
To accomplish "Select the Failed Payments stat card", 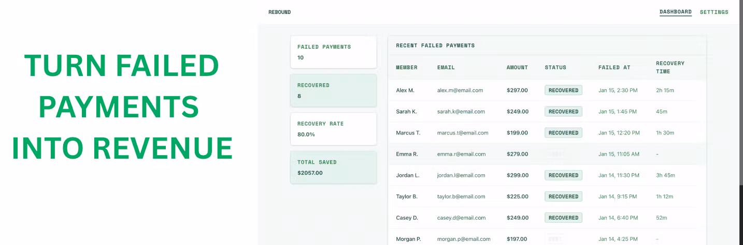I will (x=333, y=52).
